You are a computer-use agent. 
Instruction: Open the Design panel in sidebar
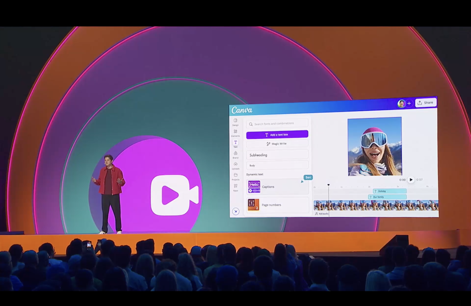coord(235,121)
